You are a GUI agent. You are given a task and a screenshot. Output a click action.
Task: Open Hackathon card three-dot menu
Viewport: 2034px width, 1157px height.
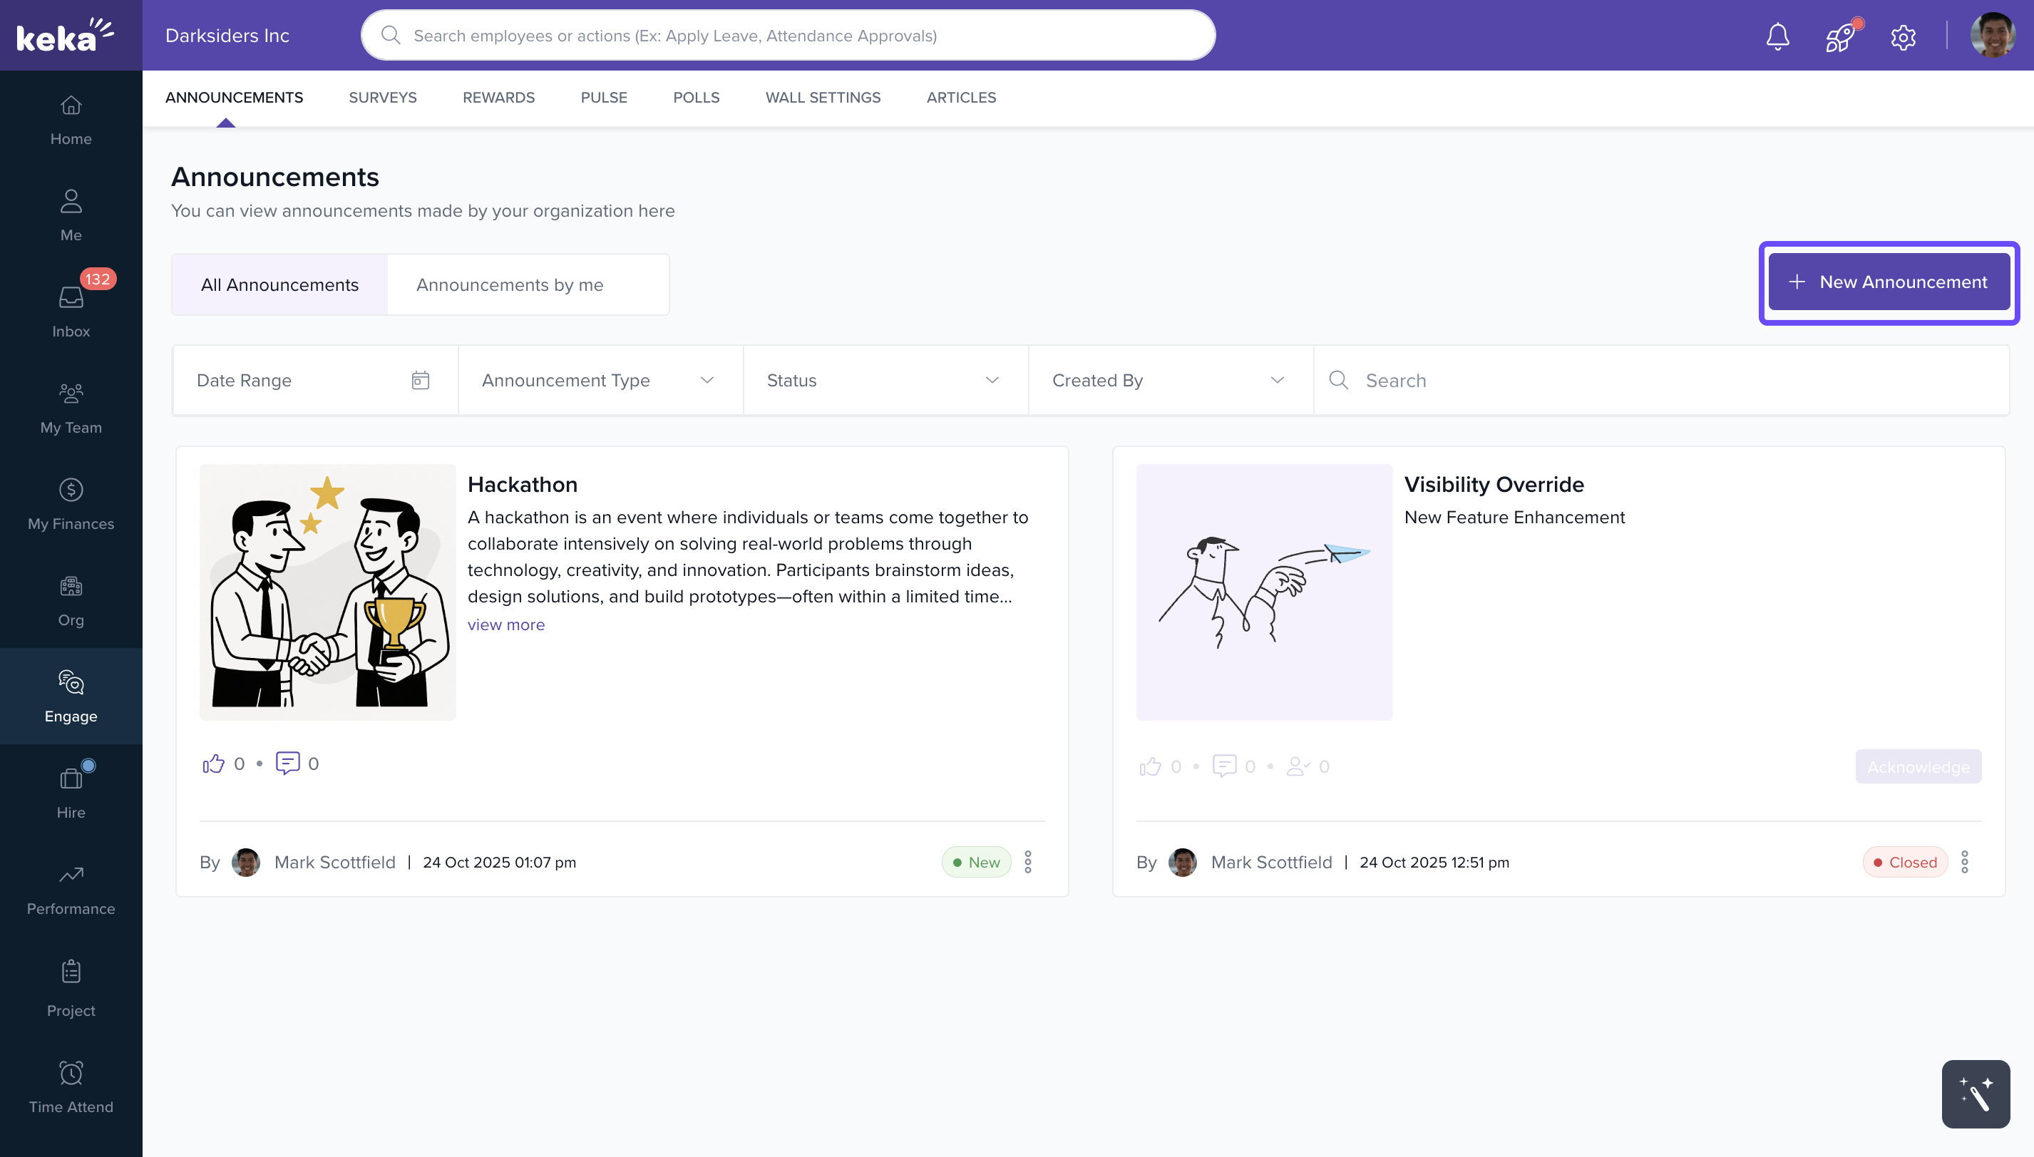pos(1028,862)
